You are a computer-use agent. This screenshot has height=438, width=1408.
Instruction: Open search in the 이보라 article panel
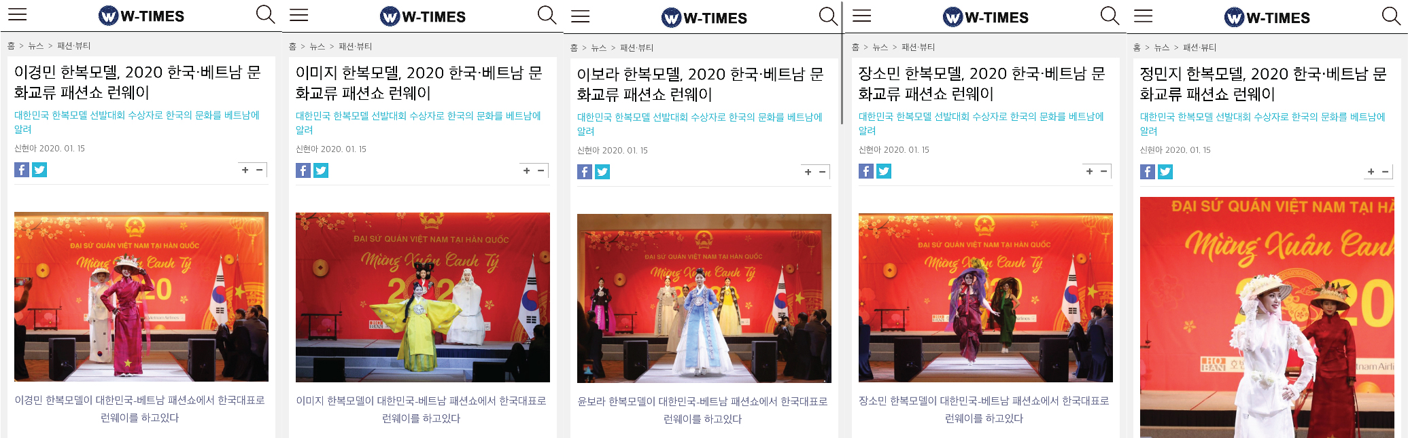tap(828, 16)
